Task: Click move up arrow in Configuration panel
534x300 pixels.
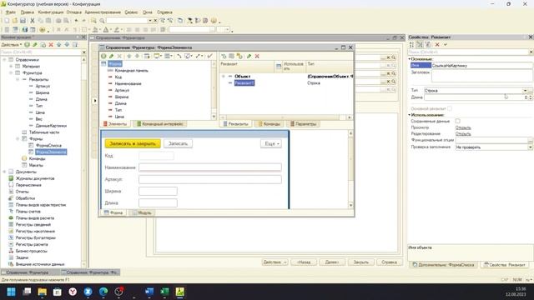Action: tap(59, 44)
